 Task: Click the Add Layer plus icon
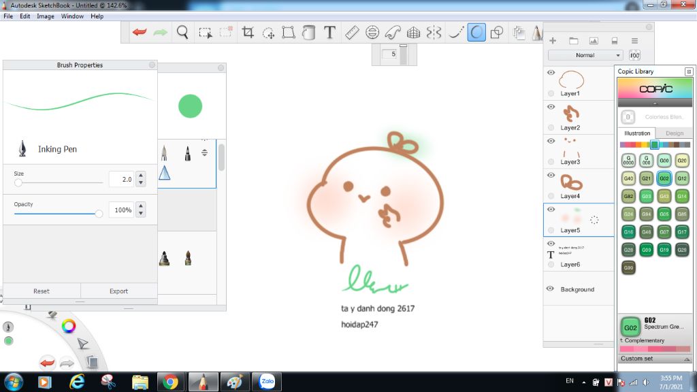pyautogui.click(x=553, y=40)
